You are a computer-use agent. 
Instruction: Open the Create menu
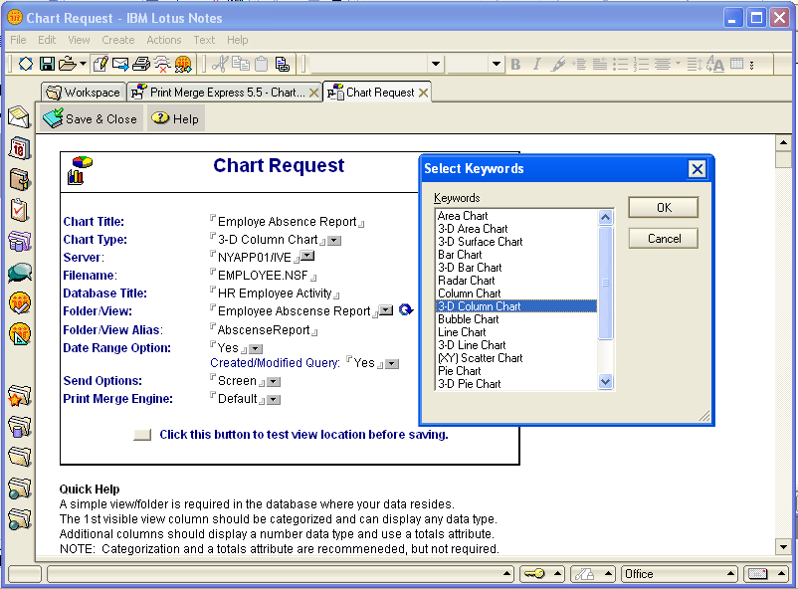click(118, 40)
